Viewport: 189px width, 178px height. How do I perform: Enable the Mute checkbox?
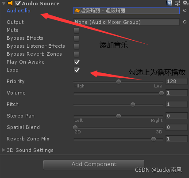[77, 30]
